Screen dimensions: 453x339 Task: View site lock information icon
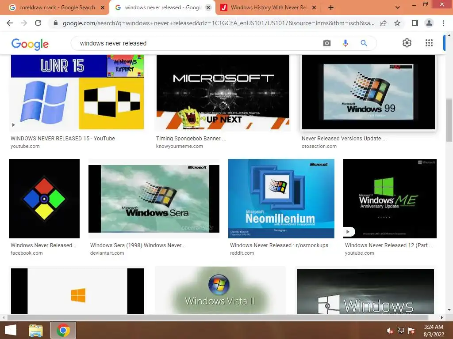56,23
